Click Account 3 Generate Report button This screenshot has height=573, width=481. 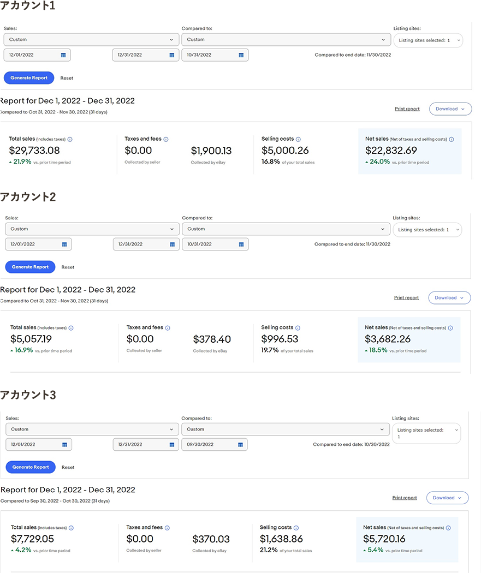[31, 467]
